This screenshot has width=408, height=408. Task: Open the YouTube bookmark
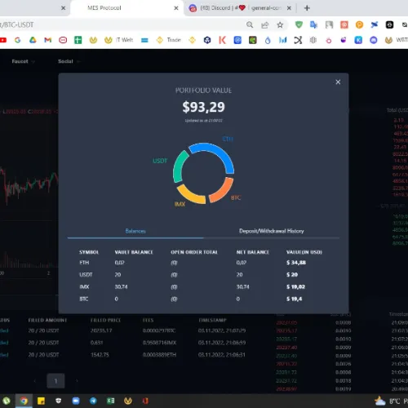pyautogui.click(x=3, y=40)
